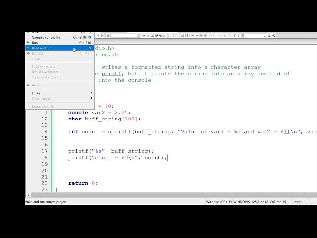Click inside the first toolbar search text field

point(124,36)
